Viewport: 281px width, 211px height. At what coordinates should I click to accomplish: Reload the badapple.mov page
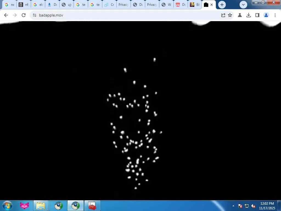(x=24, y=15)
